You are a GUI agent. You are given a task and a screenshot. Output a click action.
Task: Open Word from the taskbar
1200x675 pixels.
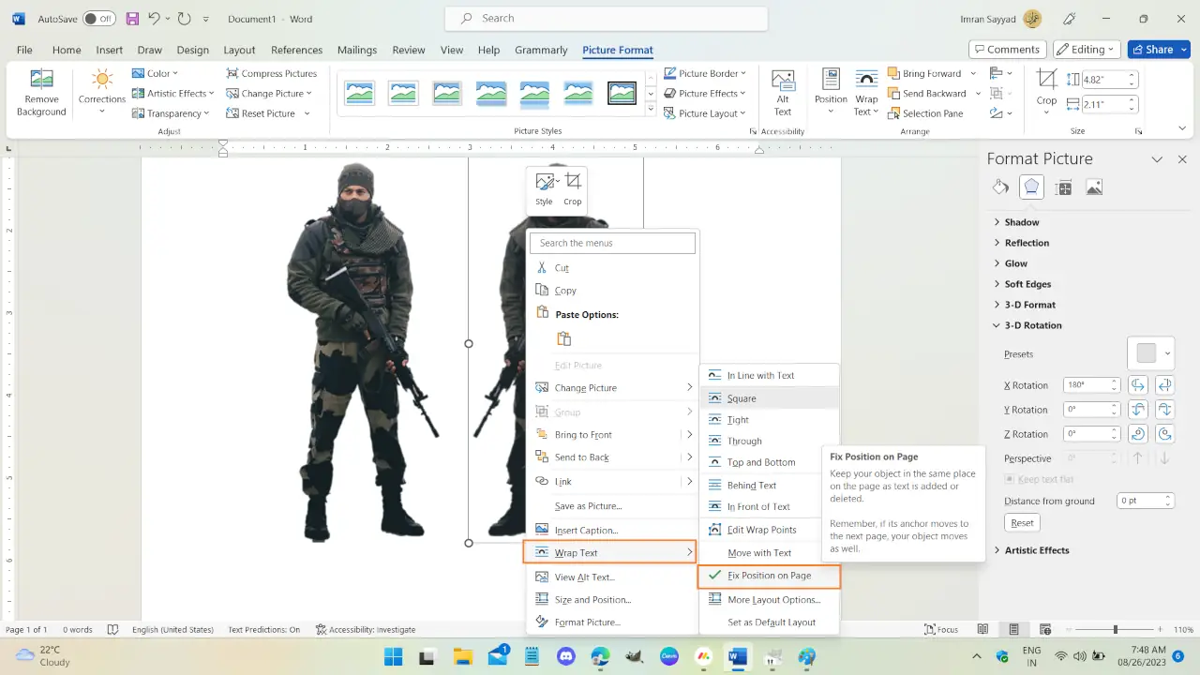click(x=738, y=656)
